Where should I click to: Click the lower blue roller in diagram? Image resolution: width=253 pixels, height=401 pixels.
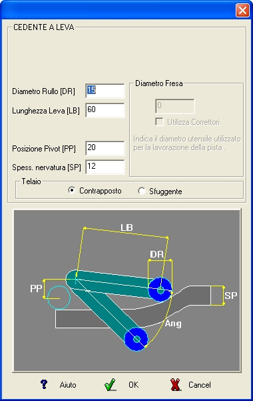tap(136, 339)
